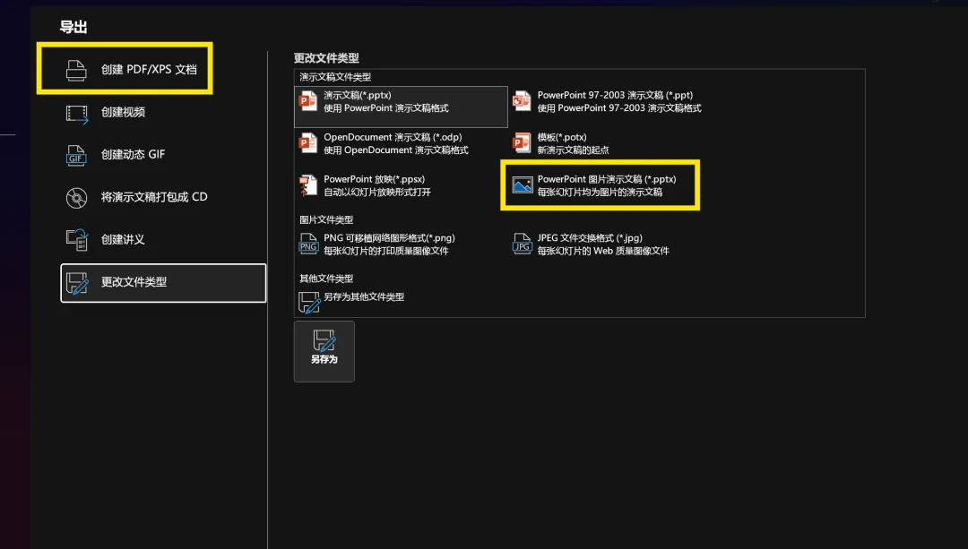The image size is (968, 549).
Task: Open the 创建视频 export option
Action: [x=164, y=112]
